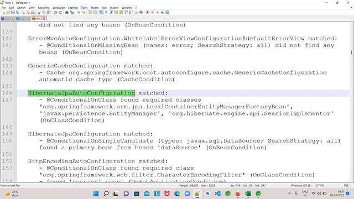The height and width of the screenshot is (199, 354).
Task: Click the highlighted HibernateJpaAutoConfiguration text
Action: point(81,93)
